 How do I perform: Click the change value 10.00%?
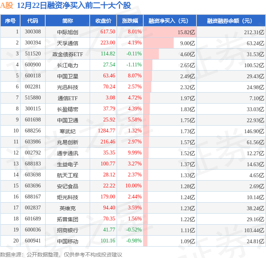[133, 186]
